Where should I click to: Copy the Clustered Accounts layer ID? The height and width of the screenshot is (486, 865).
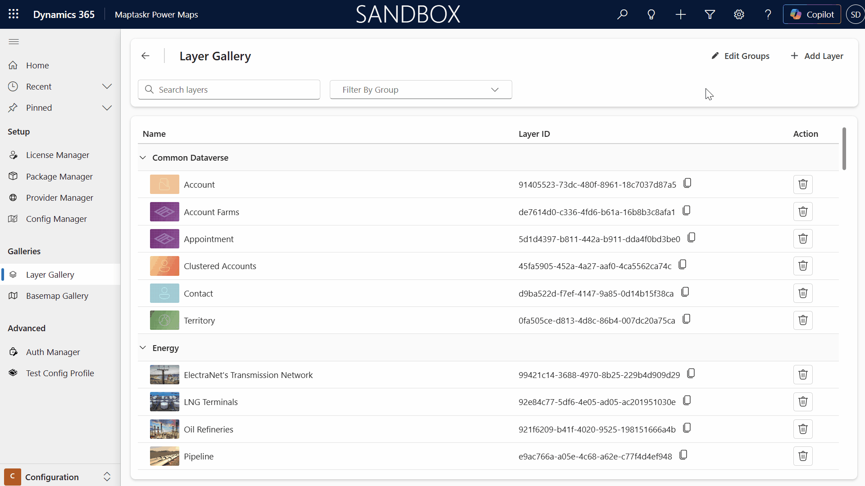tap(683, 265)
